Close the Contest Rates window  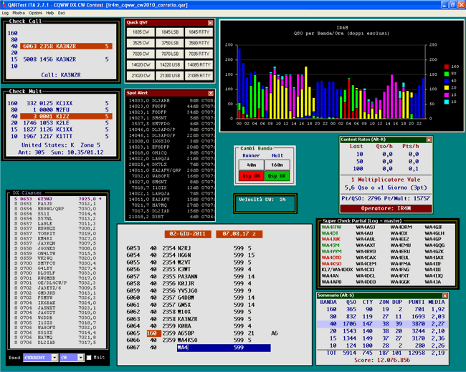click(x=429, y=139)
